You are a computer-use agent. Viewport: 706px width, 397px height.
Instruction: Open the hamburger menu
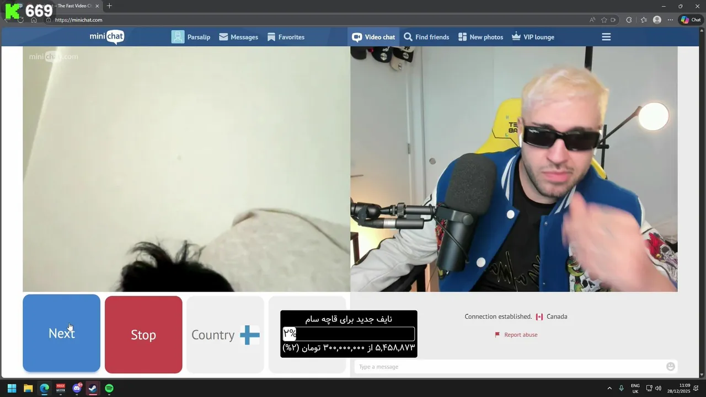click(606, 37)
